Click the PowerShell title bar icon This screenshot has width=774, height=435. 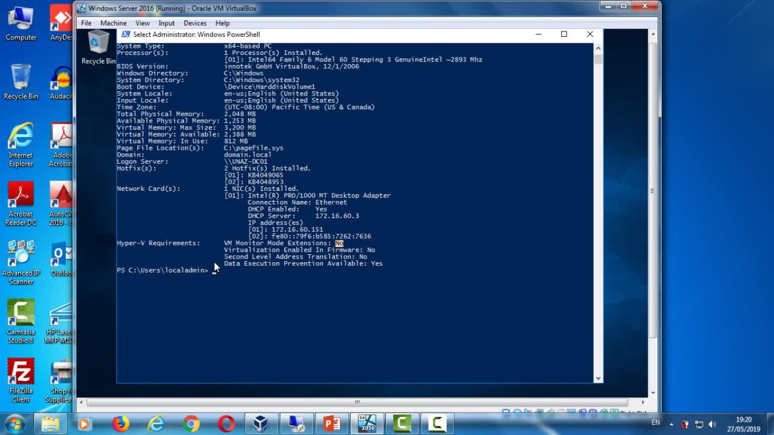click(125, 34)
